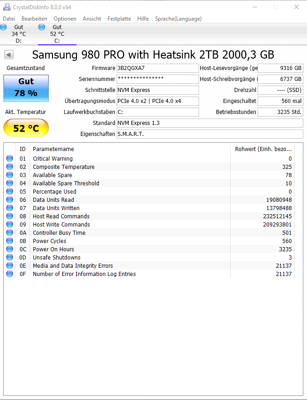
Task: Select the Number of Error Information Log Entries name
Action: click(x=84, y=274)
